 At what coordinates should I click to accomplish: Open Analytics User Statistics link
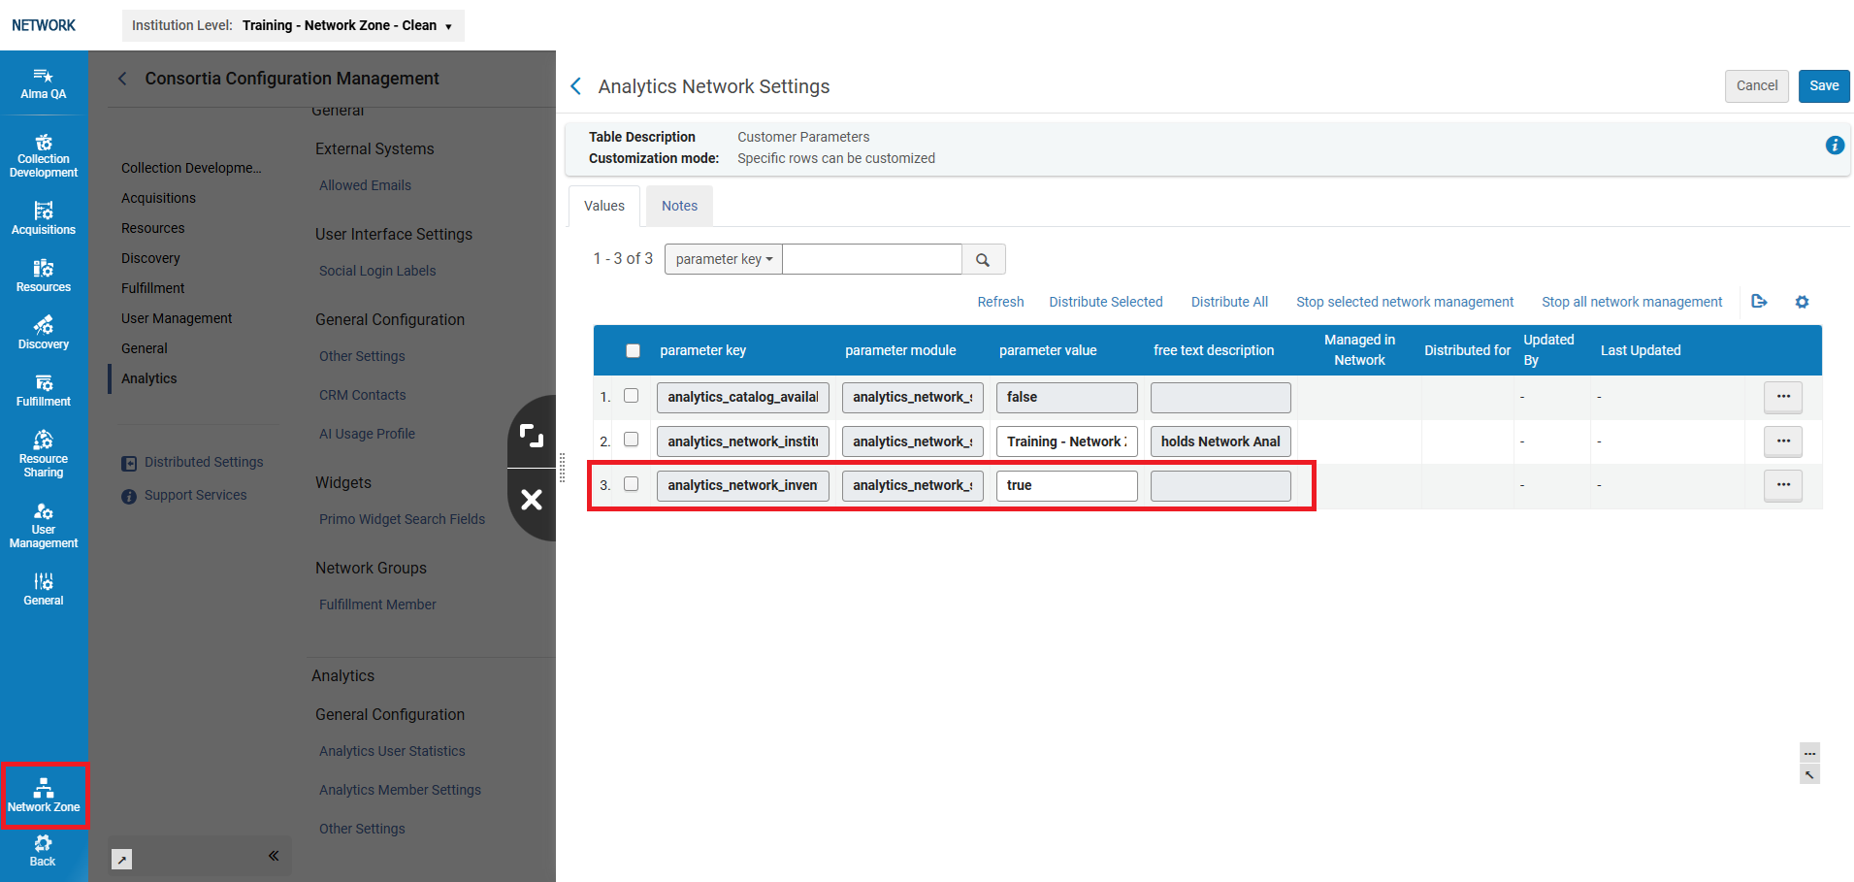click(x=392, y=751)
